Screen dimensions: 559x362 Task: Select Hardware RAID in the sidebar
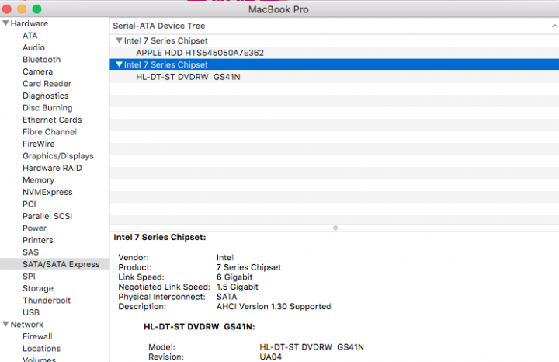coord(52,168)
